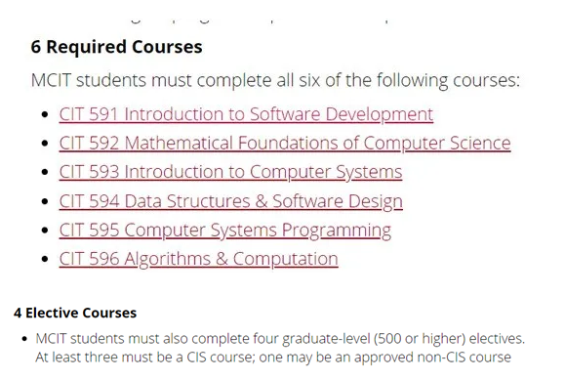The height and width of the screenshot is (379, 565).
Task: Open the CIT 595 Computer Systems Programming link
Action: click(225, 231)
